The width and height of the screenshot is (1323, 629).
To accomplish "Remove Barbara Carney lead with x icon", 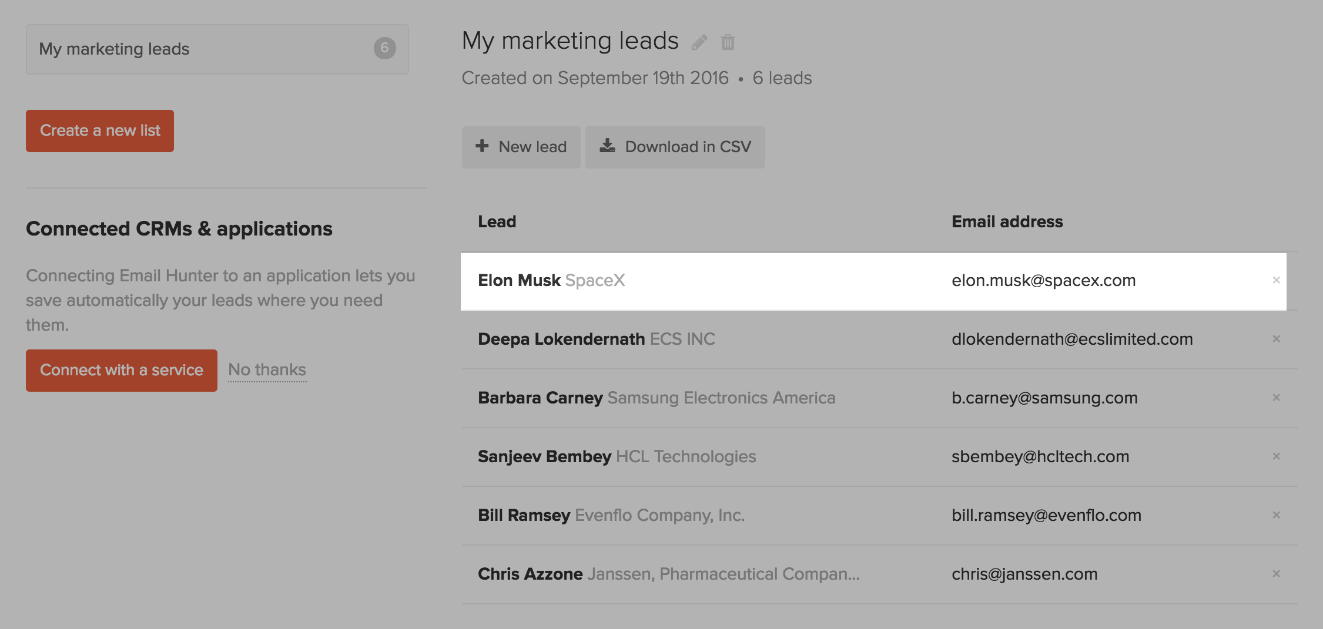I will 1276,398.
